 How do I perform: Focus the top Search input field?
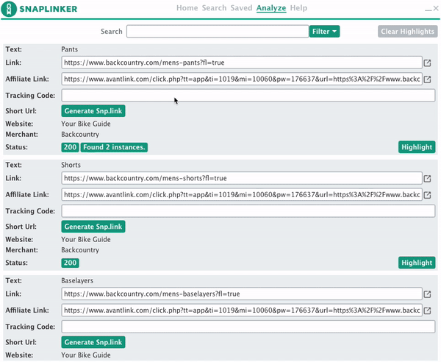point(218,31)
